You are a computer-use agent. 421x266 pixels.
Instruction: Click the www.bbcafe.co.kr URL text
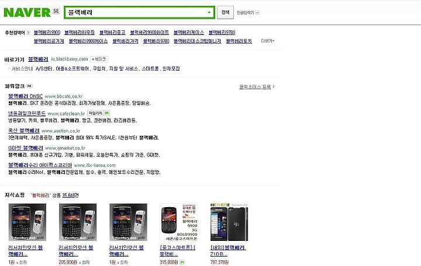pyautogui.click(x=63, y=96)
